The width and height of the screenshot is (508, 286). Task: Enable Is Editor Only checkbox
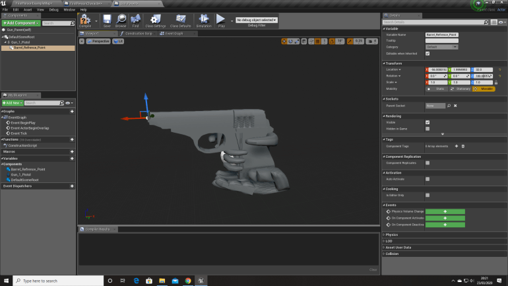[428, 196]
